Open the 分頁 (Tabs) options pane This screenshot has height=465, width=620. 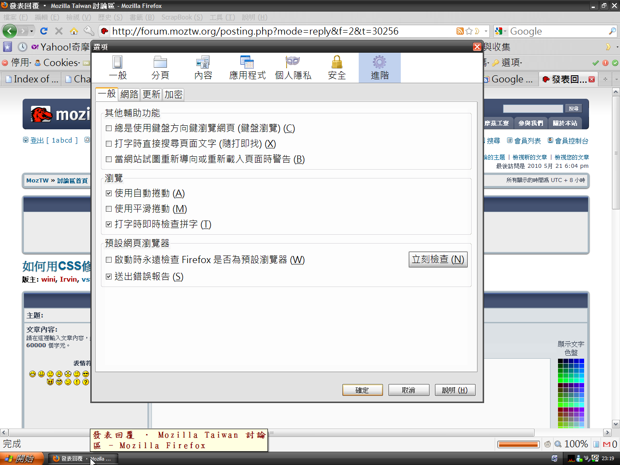[x=160, y=68]
